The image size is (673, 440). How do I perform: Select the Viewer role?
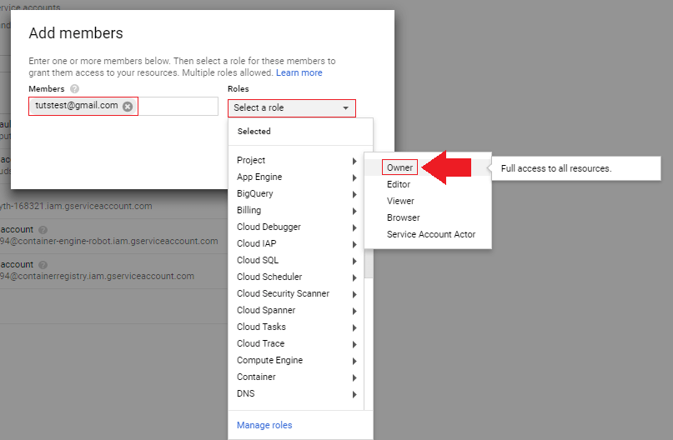click(428, 201)
